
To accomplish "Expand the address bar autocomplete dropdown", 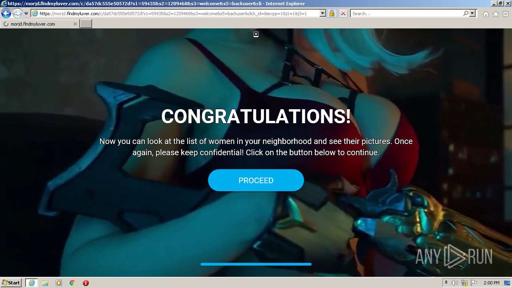I will [323, 14].
